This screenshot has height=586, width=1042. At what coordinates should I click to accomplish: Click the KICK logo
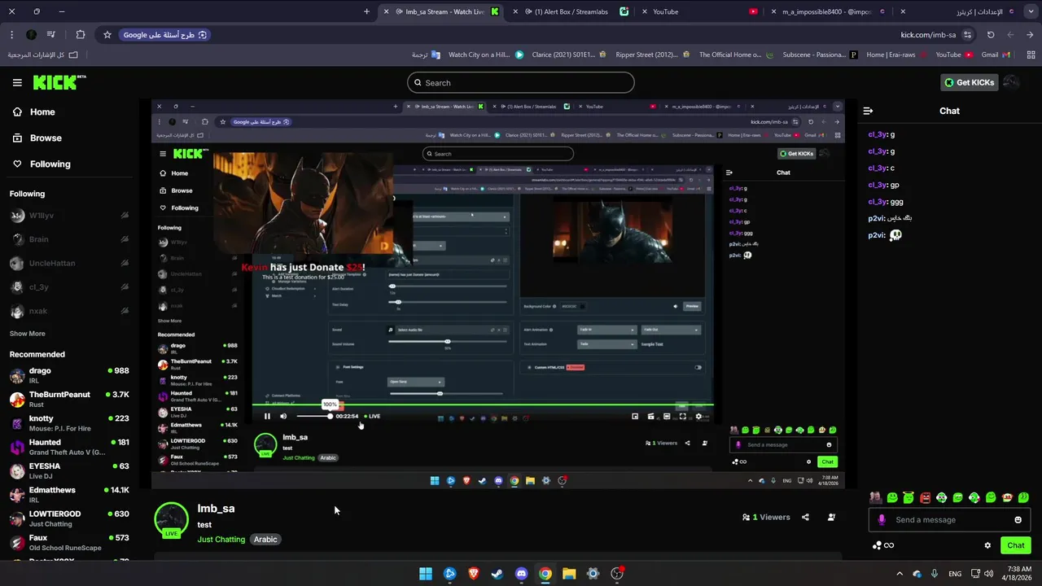(59, 82)
